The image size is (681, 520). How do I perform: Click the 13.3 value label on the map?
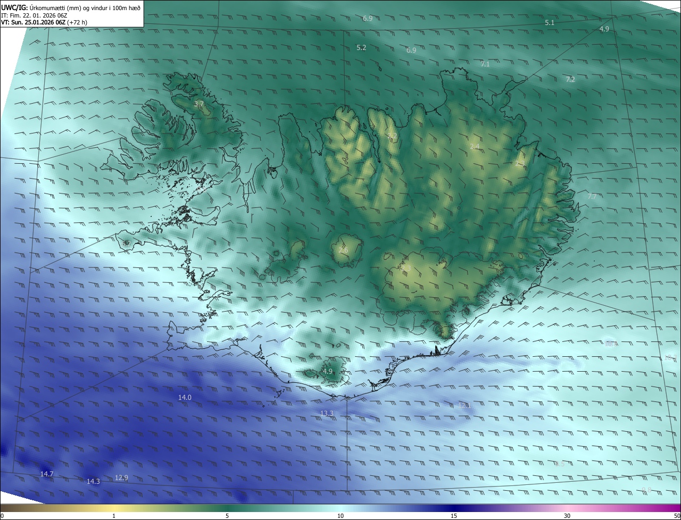[327, 414]
